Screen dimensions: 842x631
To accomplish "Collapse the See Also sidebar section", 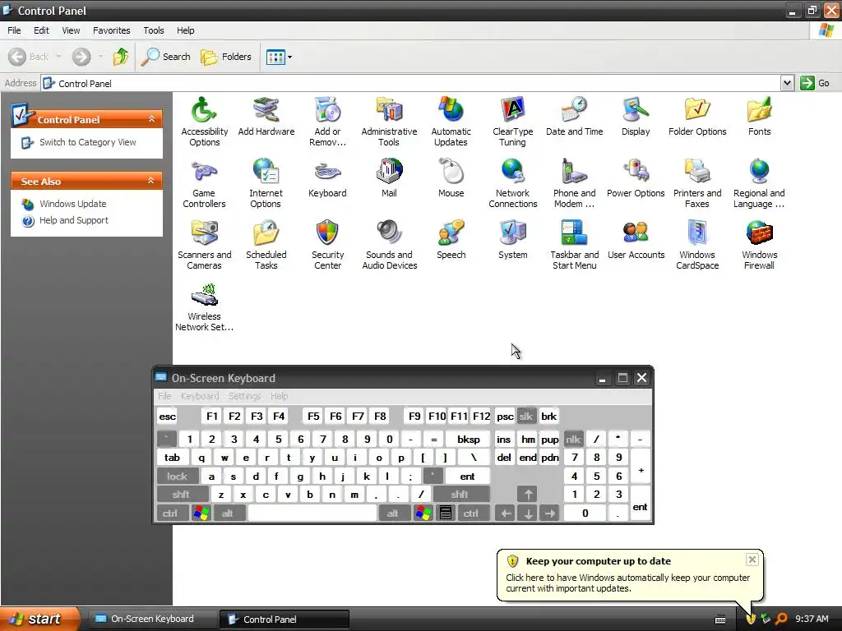I will [x=151, y=181].
